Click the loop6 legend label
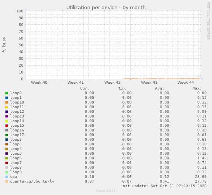This screenshot has width=212, height=195. coord(16,158)
